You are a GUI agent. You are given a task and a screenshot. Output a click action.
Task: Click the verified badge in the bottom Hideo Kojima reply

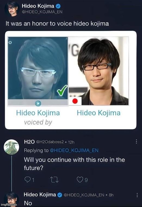60,195
